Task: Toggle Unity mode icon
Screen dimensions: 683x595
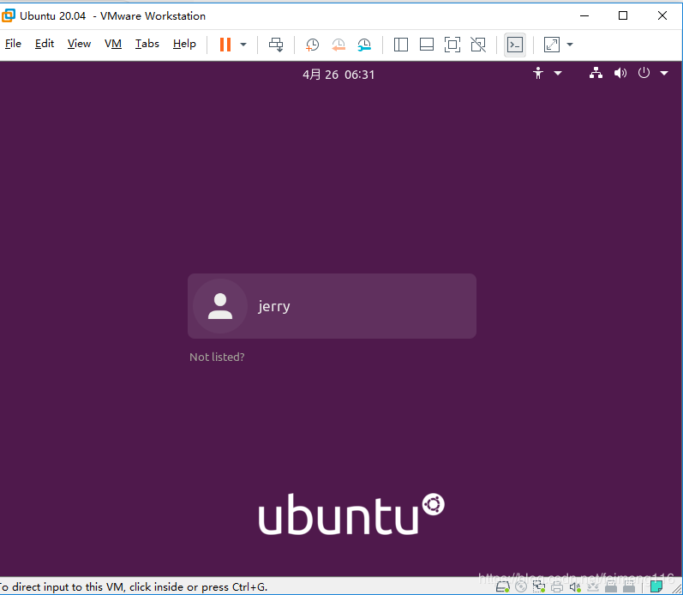Action: [478, 45]
